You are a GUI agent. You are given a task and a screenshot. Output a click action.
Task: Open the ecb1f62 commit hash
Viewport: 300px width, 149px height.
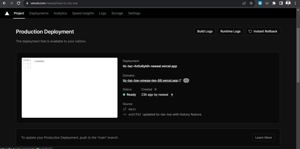[x=135, y=114]
